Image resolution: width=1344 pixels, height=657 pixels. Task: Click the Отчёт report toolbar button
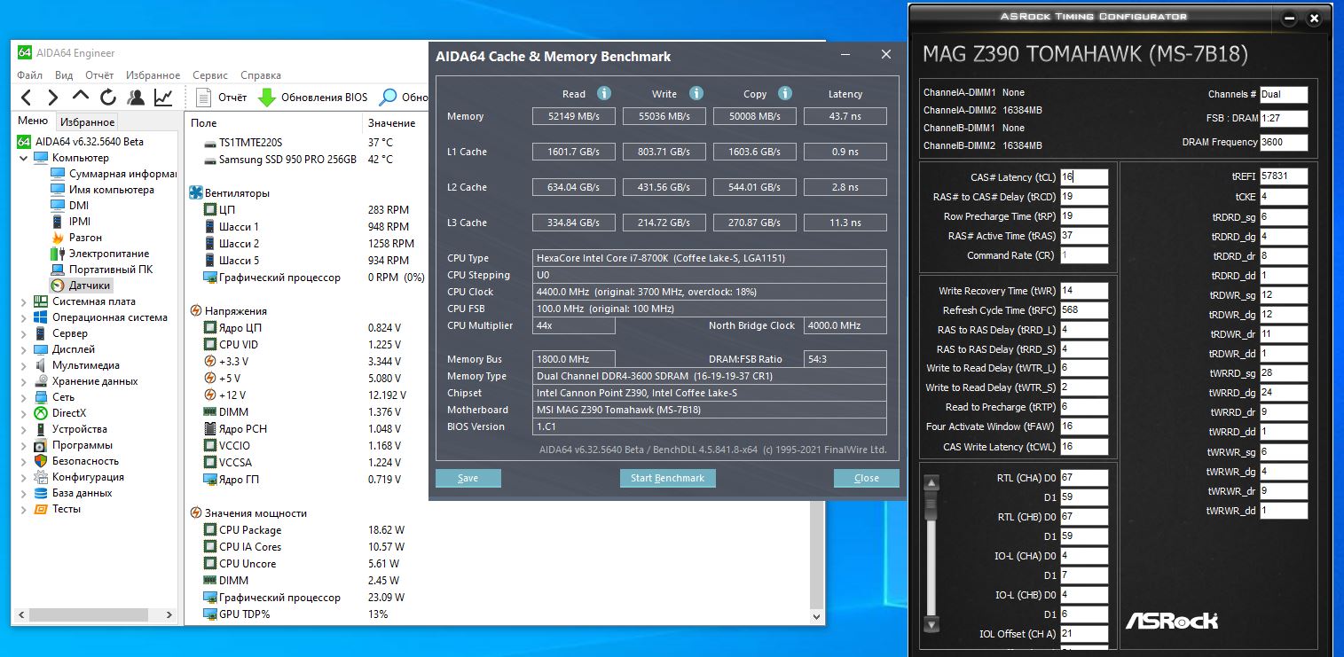221,97
